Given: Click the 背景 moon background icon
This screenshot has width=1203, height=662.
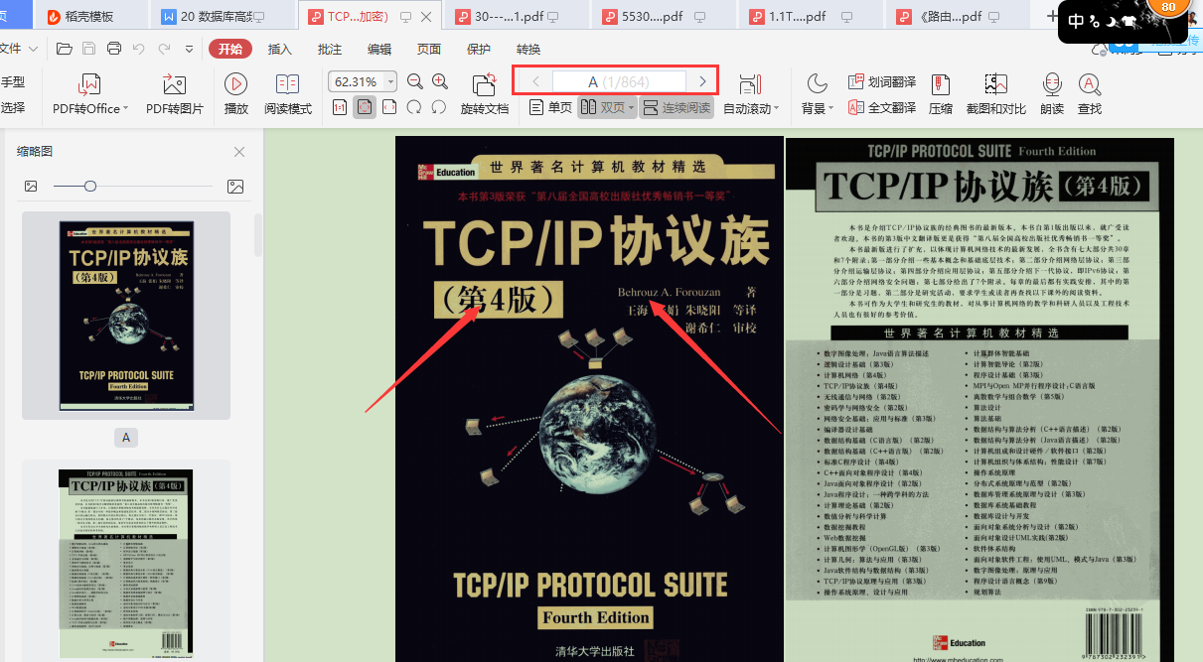Looking at the screenshot, I should (x=817, y=84).
